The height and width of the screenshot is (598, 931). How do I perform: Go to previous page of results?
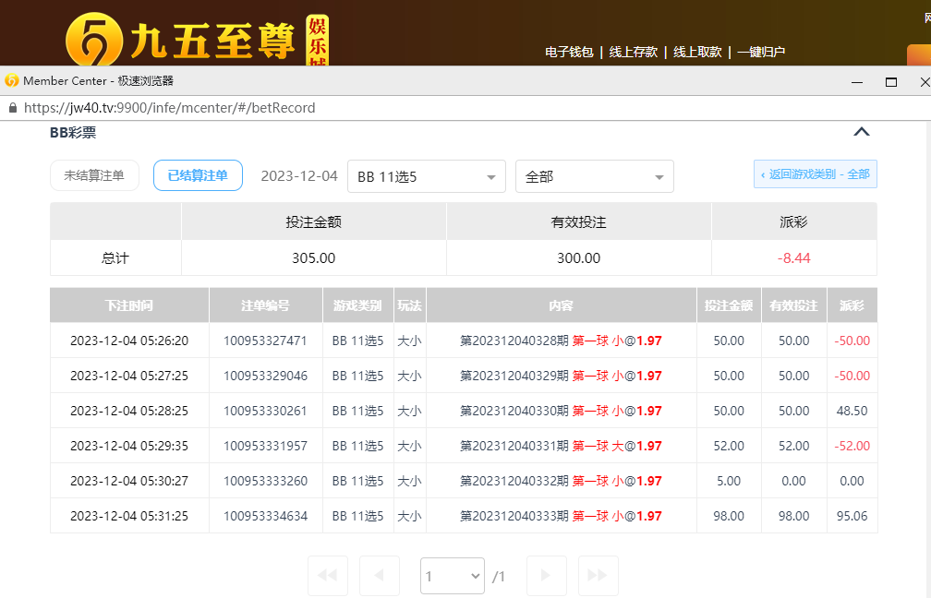tap(379, 576)
